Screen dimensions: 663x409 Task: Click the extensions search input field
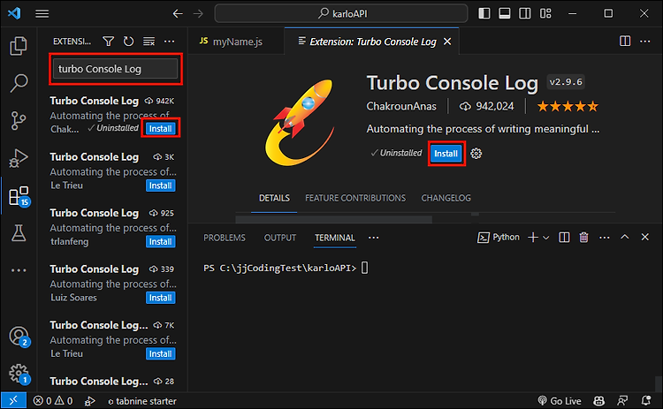pyautogui.click(x=115, y=69)
